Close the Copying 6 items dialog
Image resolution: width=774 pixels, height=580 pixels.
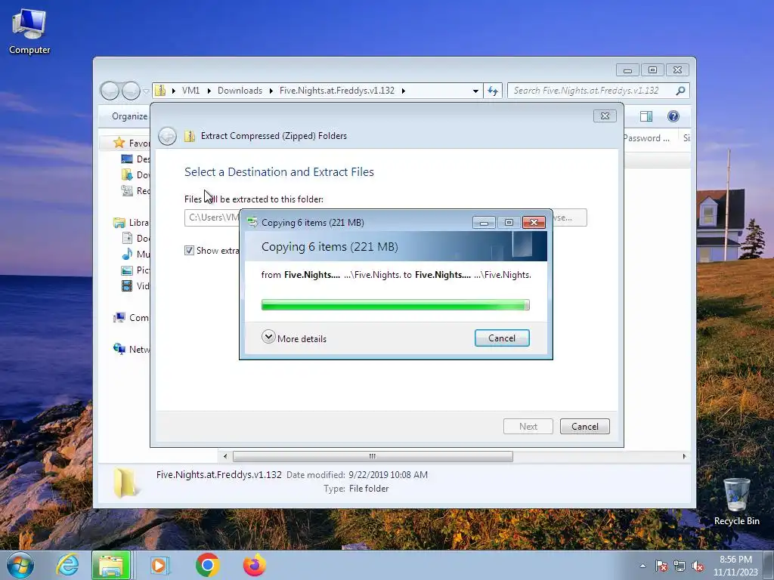[534, 223]
